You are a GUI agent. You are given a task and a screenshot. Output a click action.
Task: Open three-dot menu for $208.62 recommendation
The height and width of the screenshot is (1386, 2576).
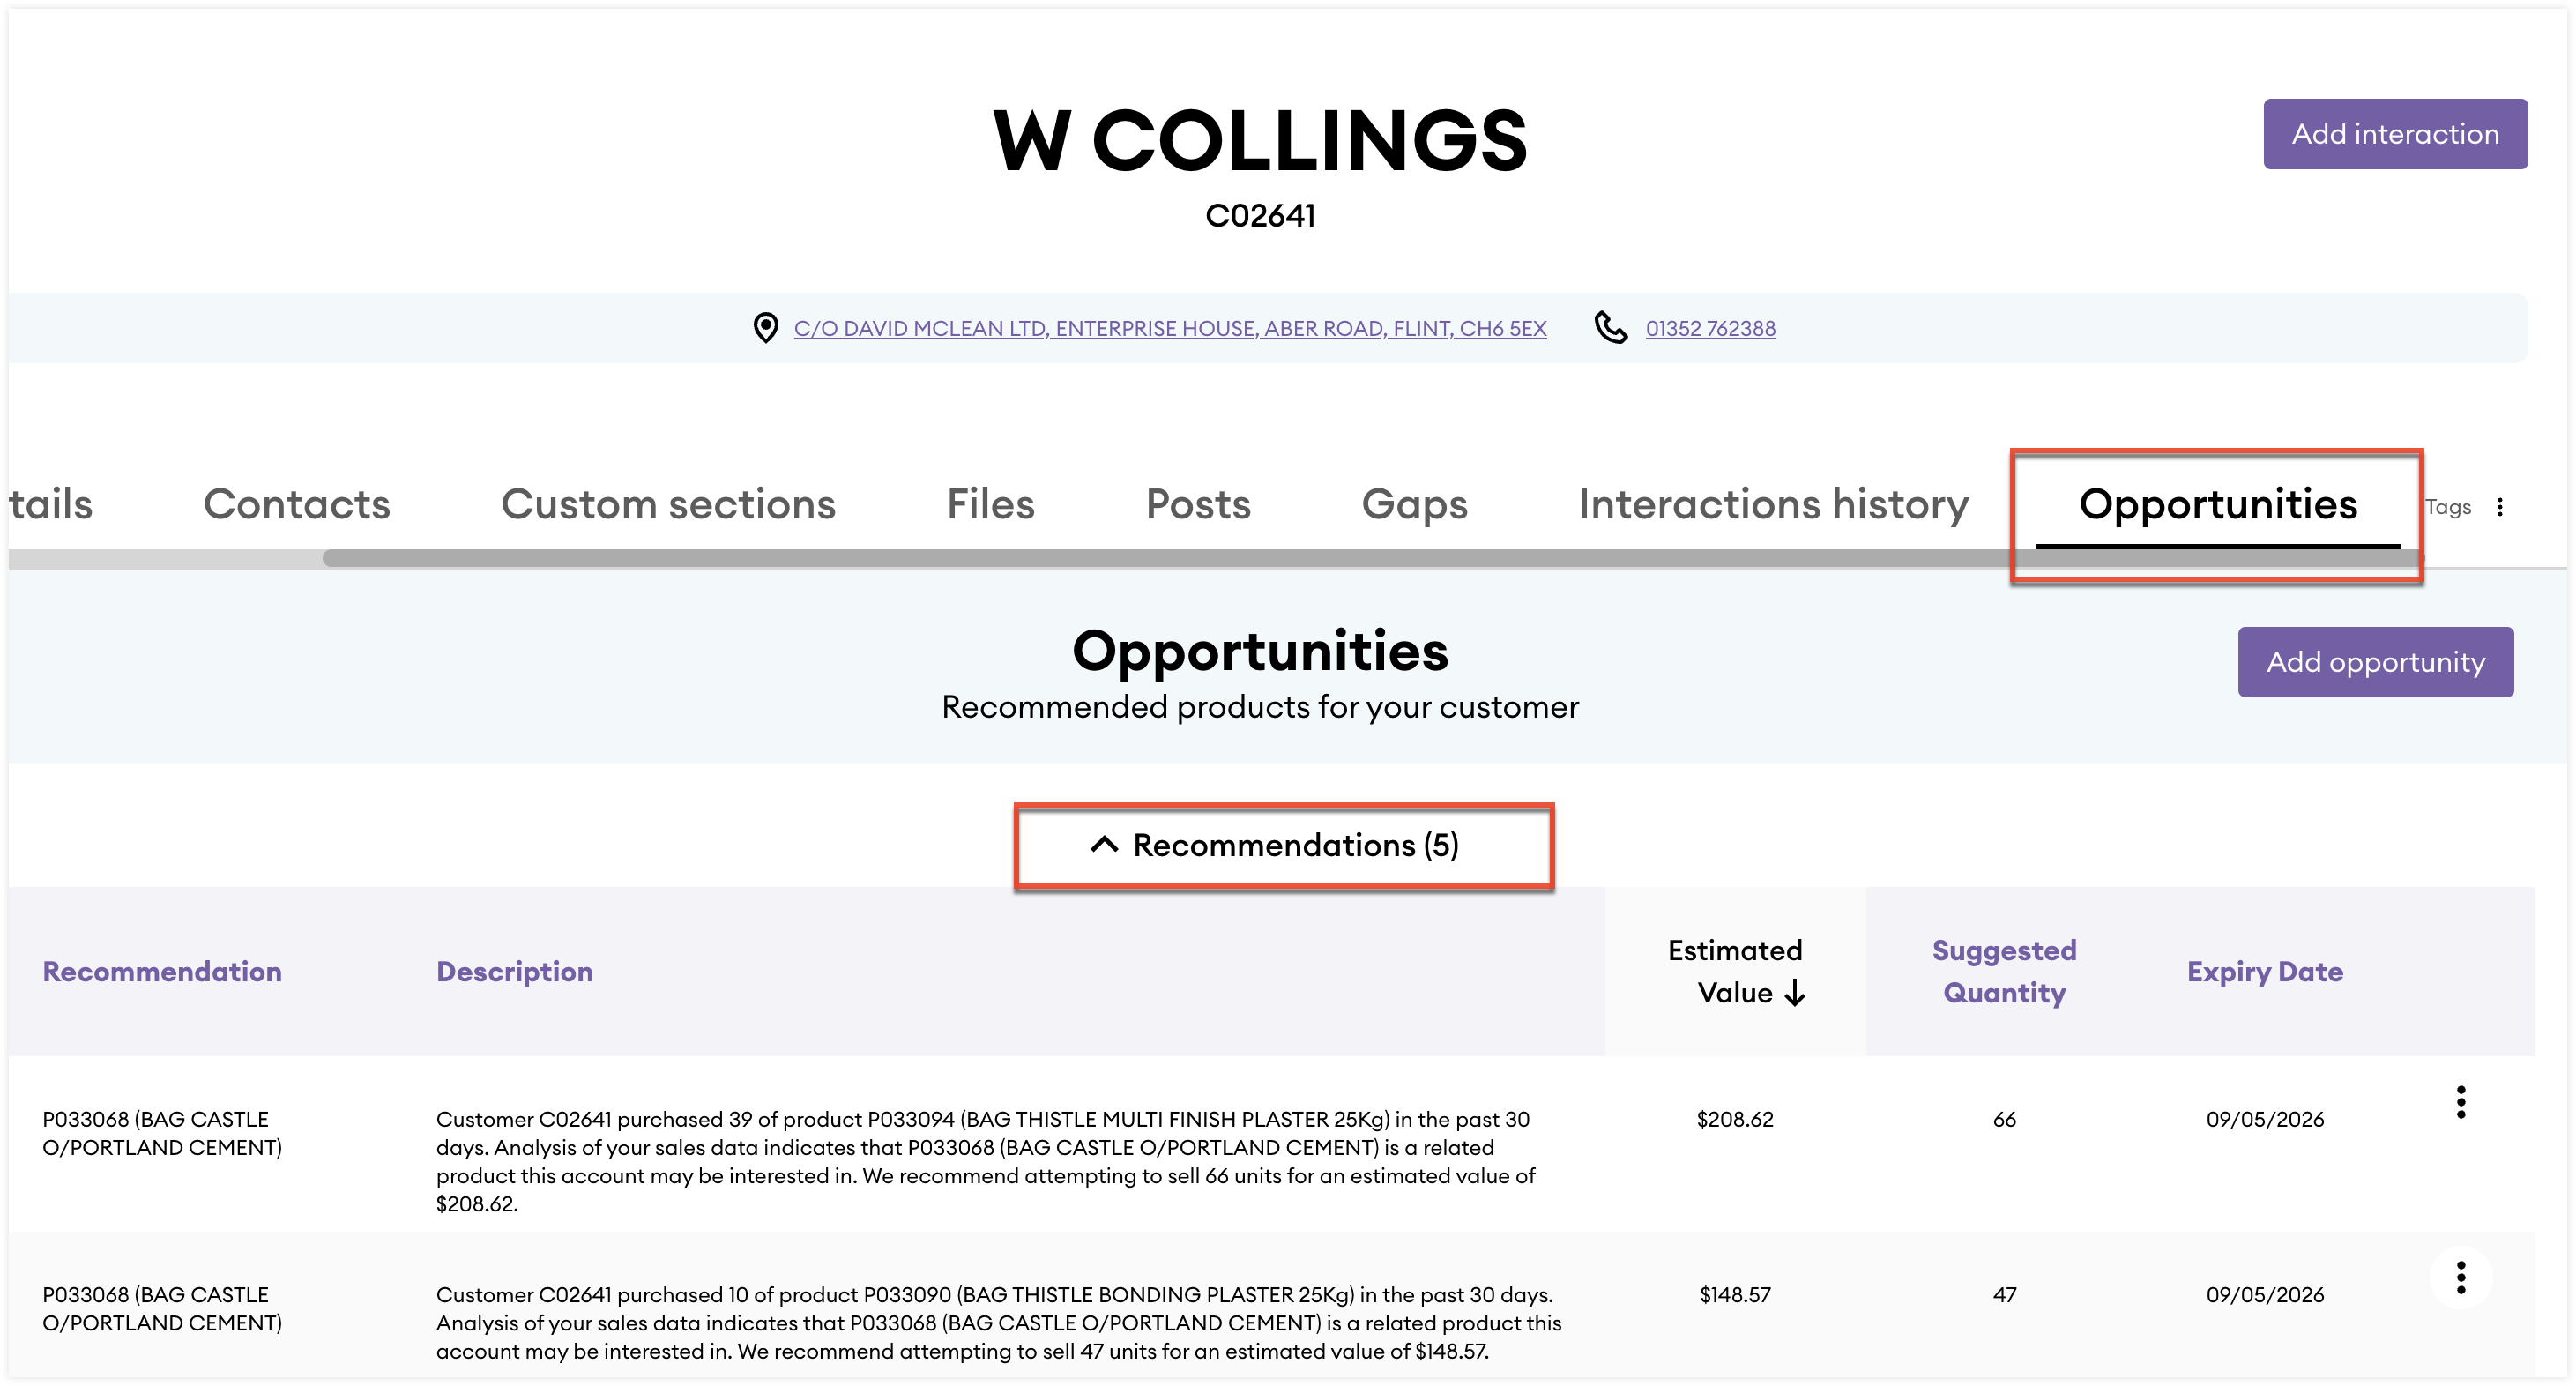[2461, 1102]
